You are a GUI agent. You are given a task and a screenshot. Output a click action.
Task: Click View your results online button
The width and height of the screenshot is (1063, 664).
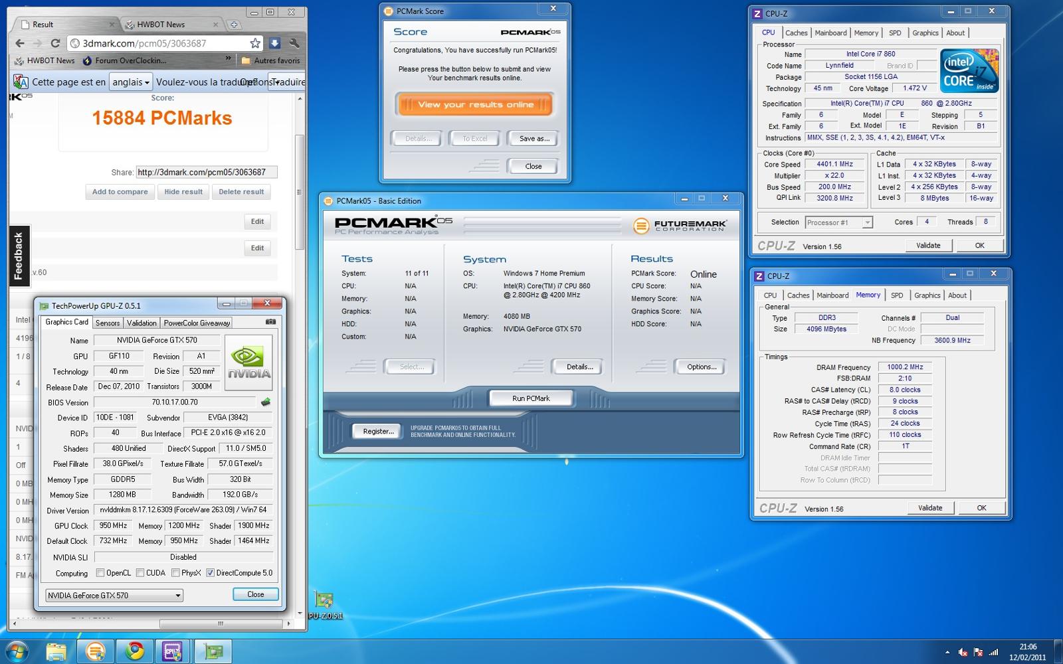click(475, 104)
